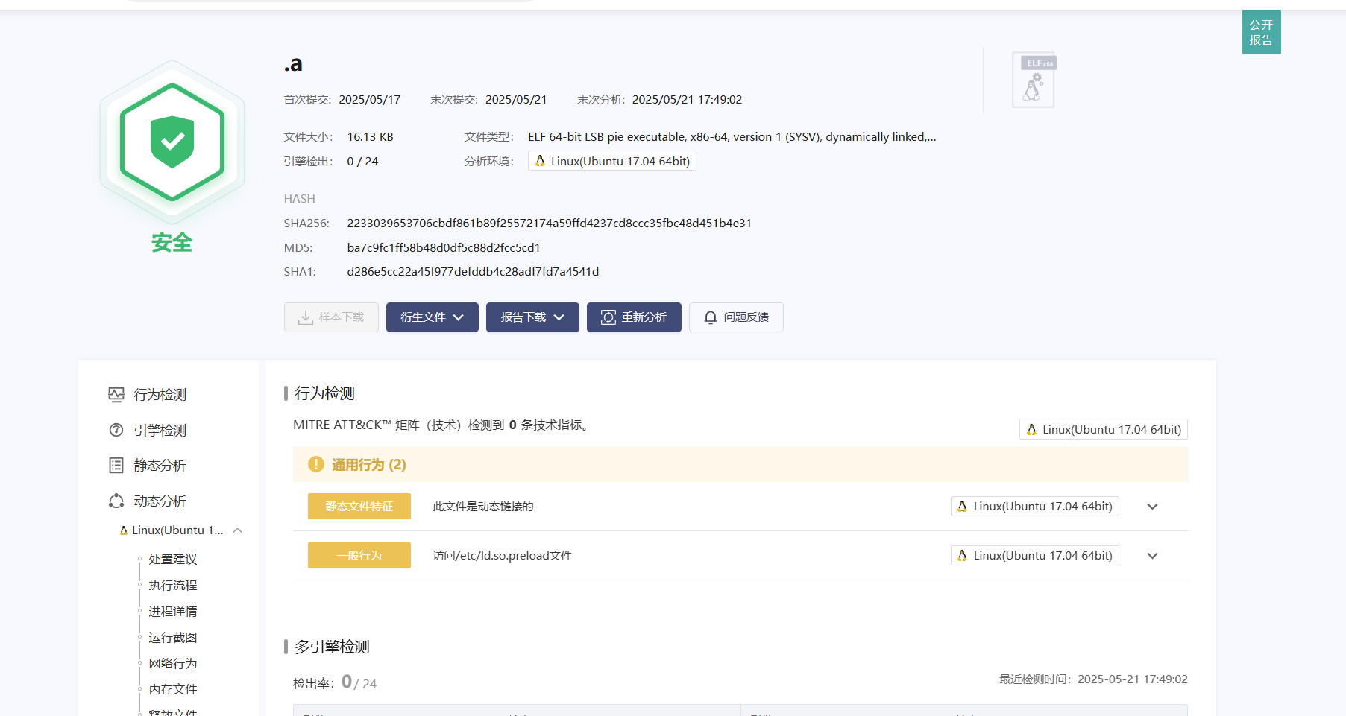Image resolution: width=1346 pixels, height=716 pixels.
Task: Click the disabled 样本下载 download button
Action: click(x=331, y=317)
